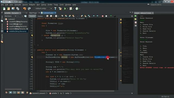Viewport: 174px width, 98px height.
Task: Click the Debug Project toolbar icon
Action: click(x=71, y=9)
